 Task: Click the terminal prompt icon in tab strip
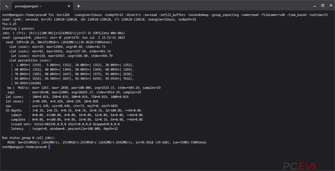click(x=7, y=6)
